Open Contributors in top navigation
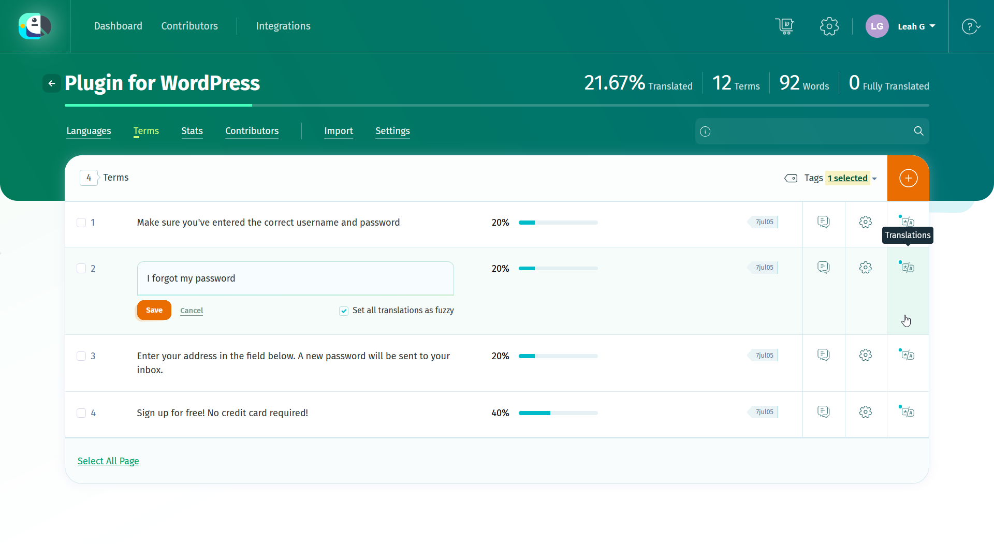This screenshot has width=994, height=544. click(189, 26)
